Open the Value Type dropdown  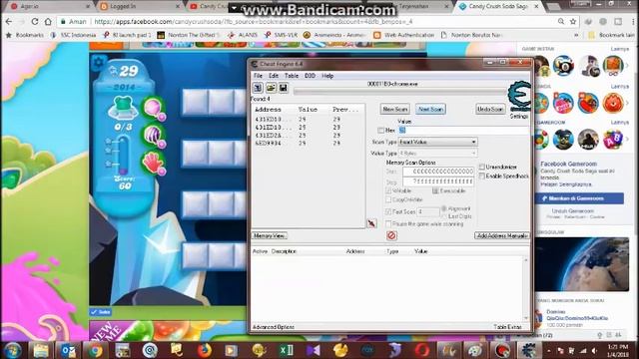(x=437, y=153)
